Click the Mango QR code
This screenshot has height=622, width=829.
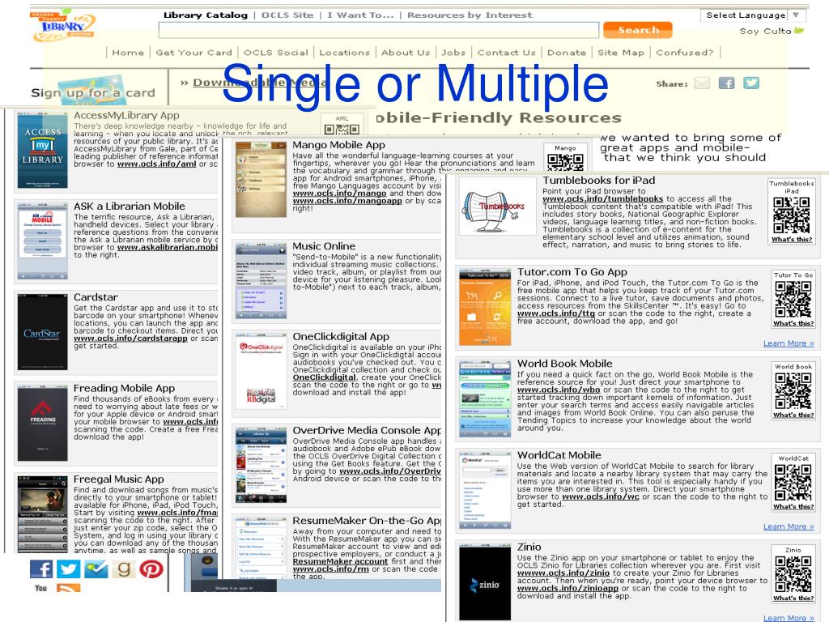[565, 162]
